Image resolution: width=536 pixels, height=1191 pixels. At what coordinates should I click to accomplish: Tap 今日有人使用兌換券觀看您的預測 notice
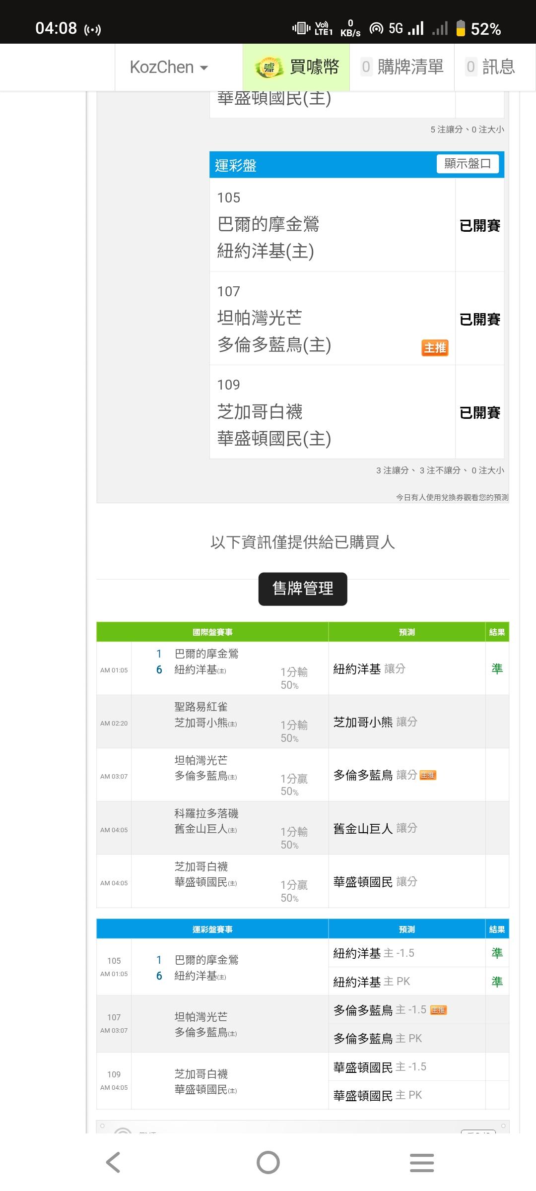(452, 497)
